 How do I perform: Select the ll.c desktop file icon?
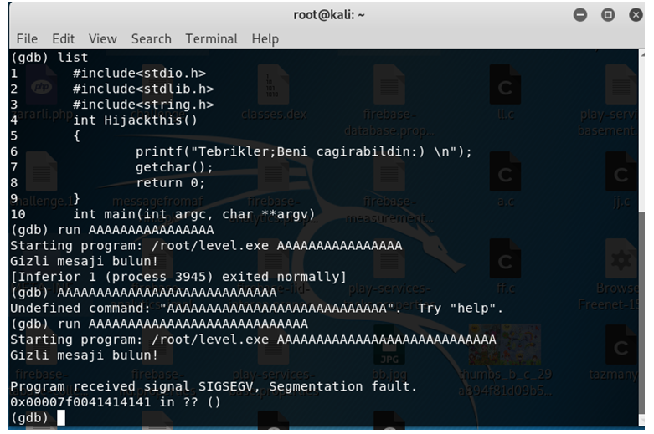pos(505,93)
